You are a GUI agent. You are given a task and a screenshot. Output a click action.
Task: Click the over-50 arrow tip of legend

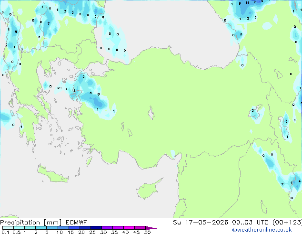(x=151, y=228)
